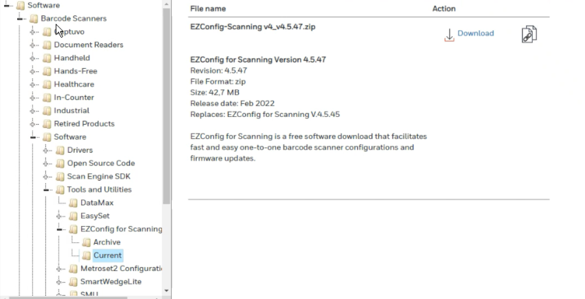Select the Tools and Utilities folder
Viewport: 585px width, 299px height.
[99, 189]
